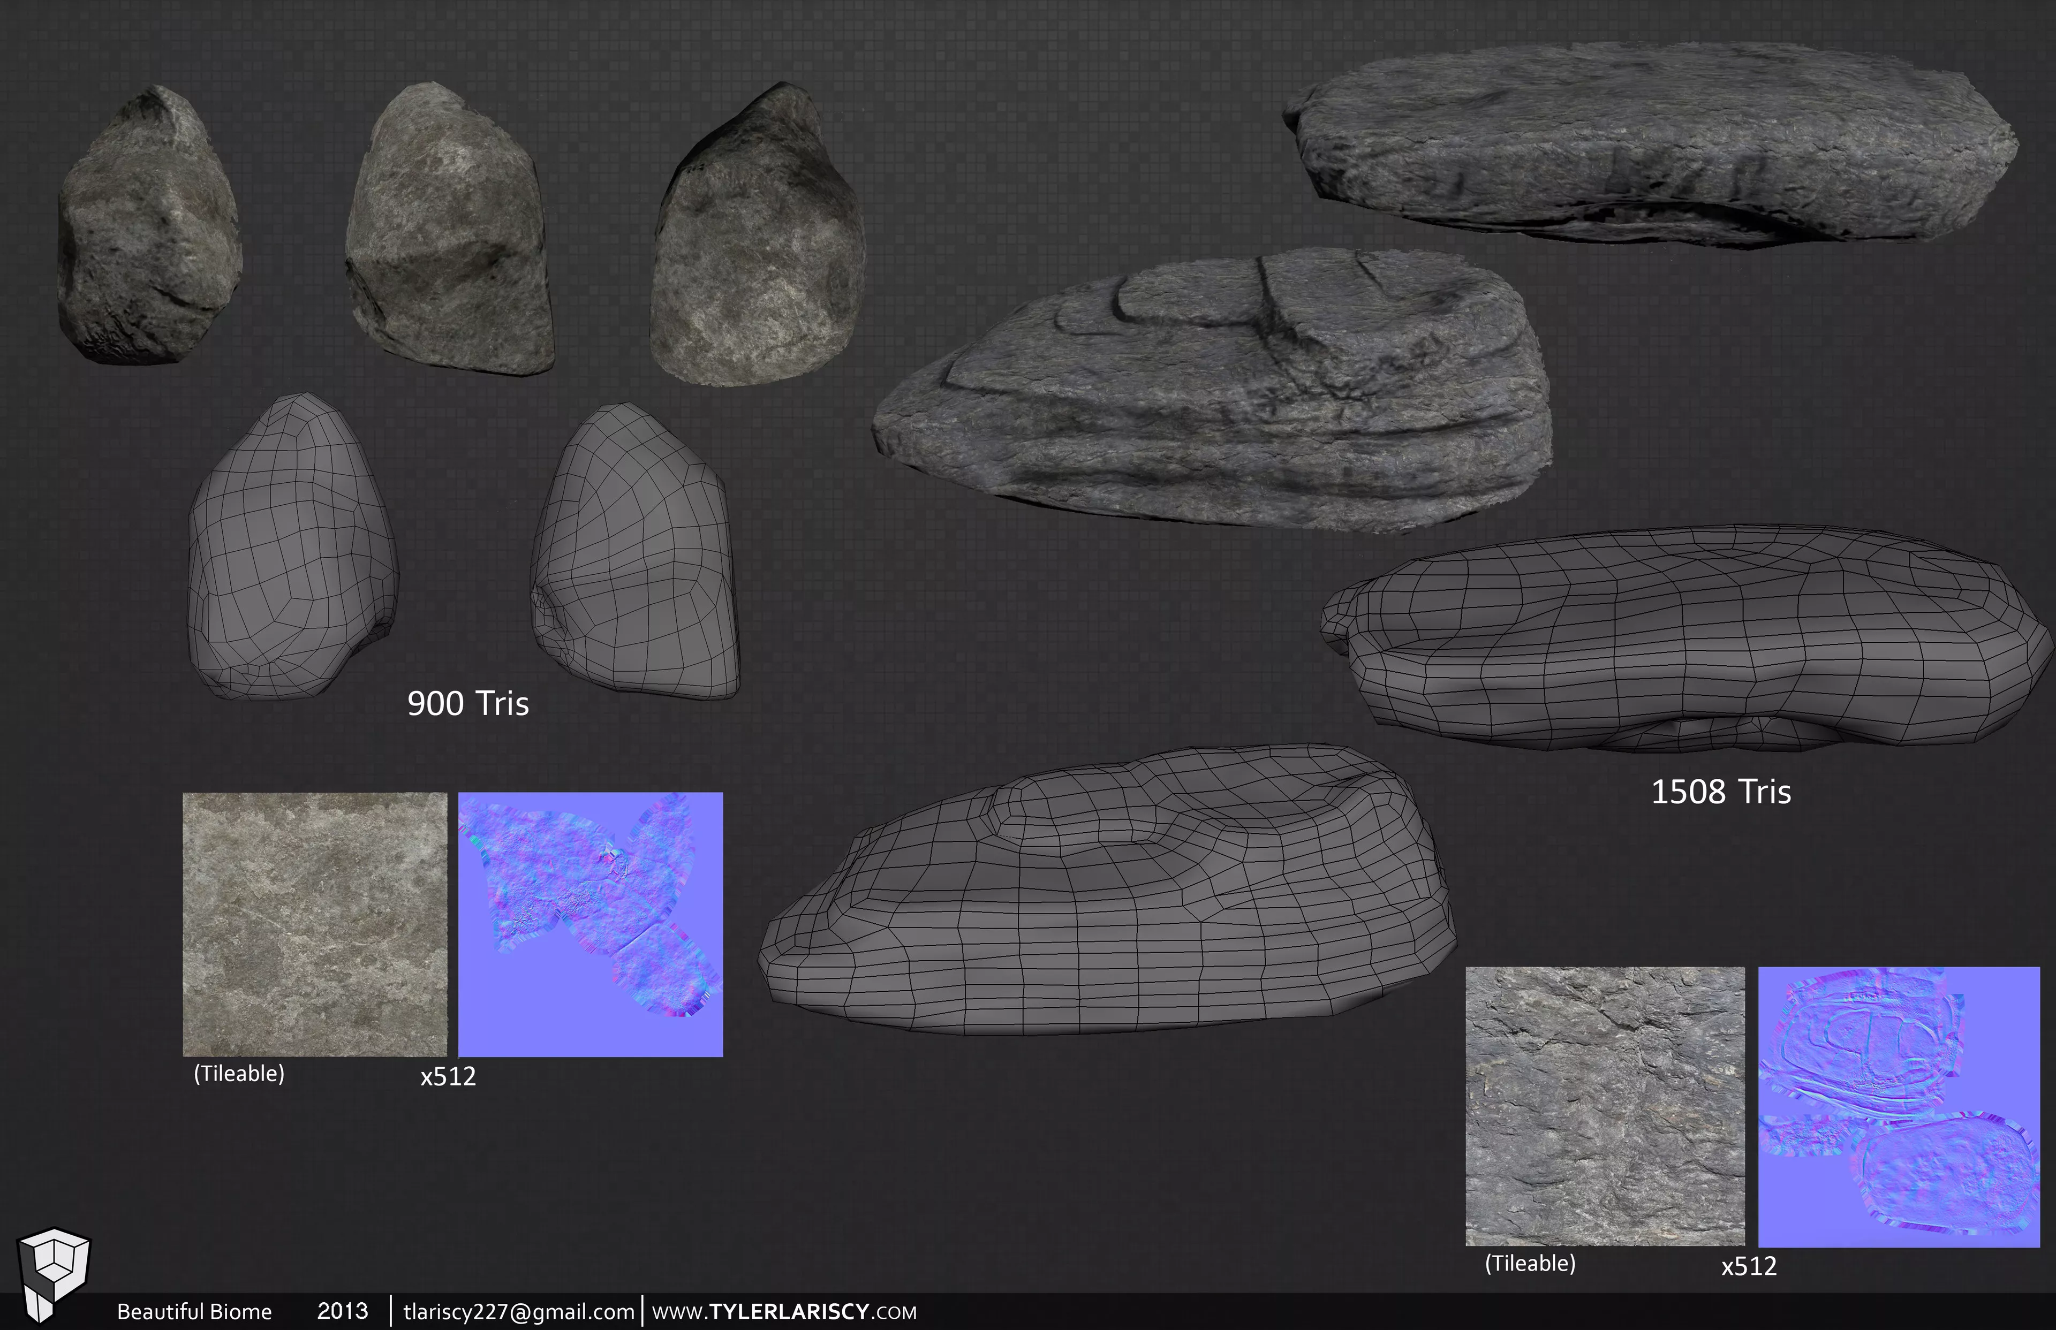Click the lower-center slab wireframe mesh

[1106, 894]
